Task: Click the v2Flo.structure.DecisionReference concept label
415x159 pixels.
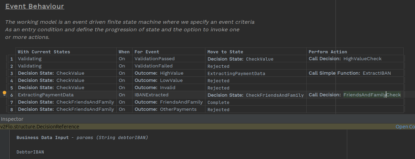Action: [x=40, y=127]
